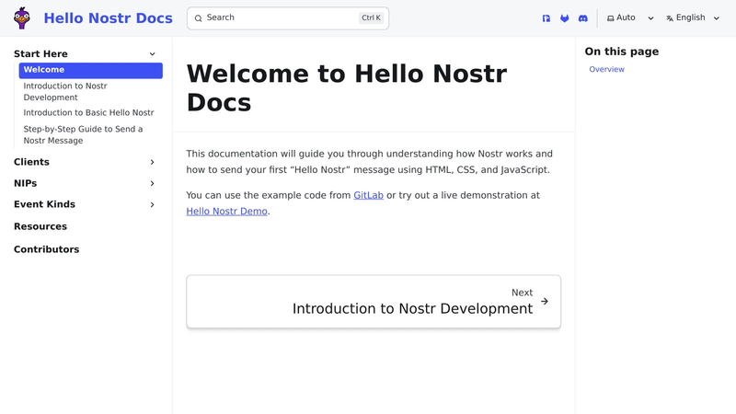This screenshot has height=414, width=736.
Task: Click the Welcome to Hello Nostr Docs heading
Action: [347, 87]
